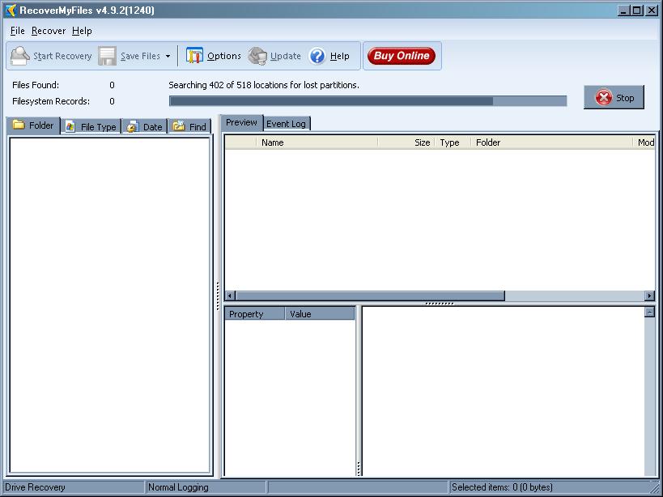
Task: Sort file list by Name column
Action: [316, 142]
